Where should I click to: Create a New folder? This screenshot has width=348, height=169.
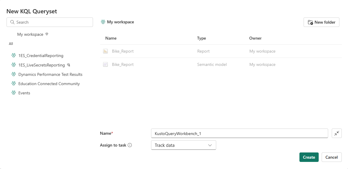pyautogui.click(x=321, y=22)
